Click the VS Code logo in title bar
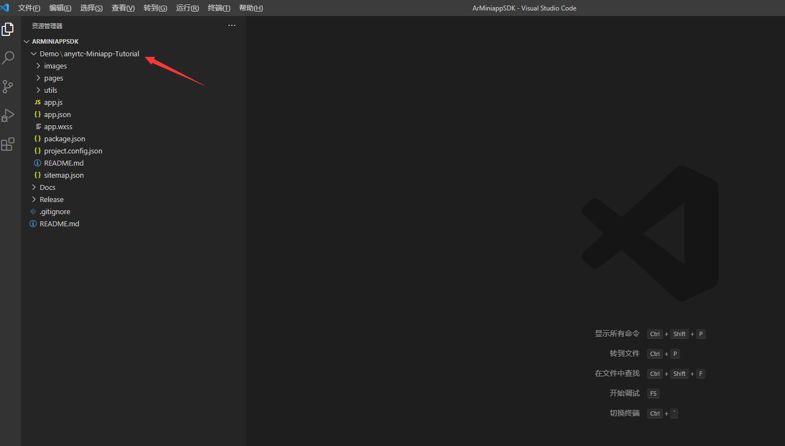The image size is (785, 446). (x=5, y=8)
